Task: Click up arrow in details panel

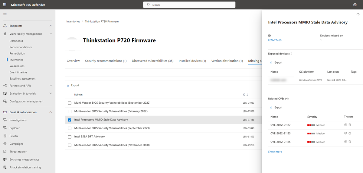Action: [x=358, y=14]
